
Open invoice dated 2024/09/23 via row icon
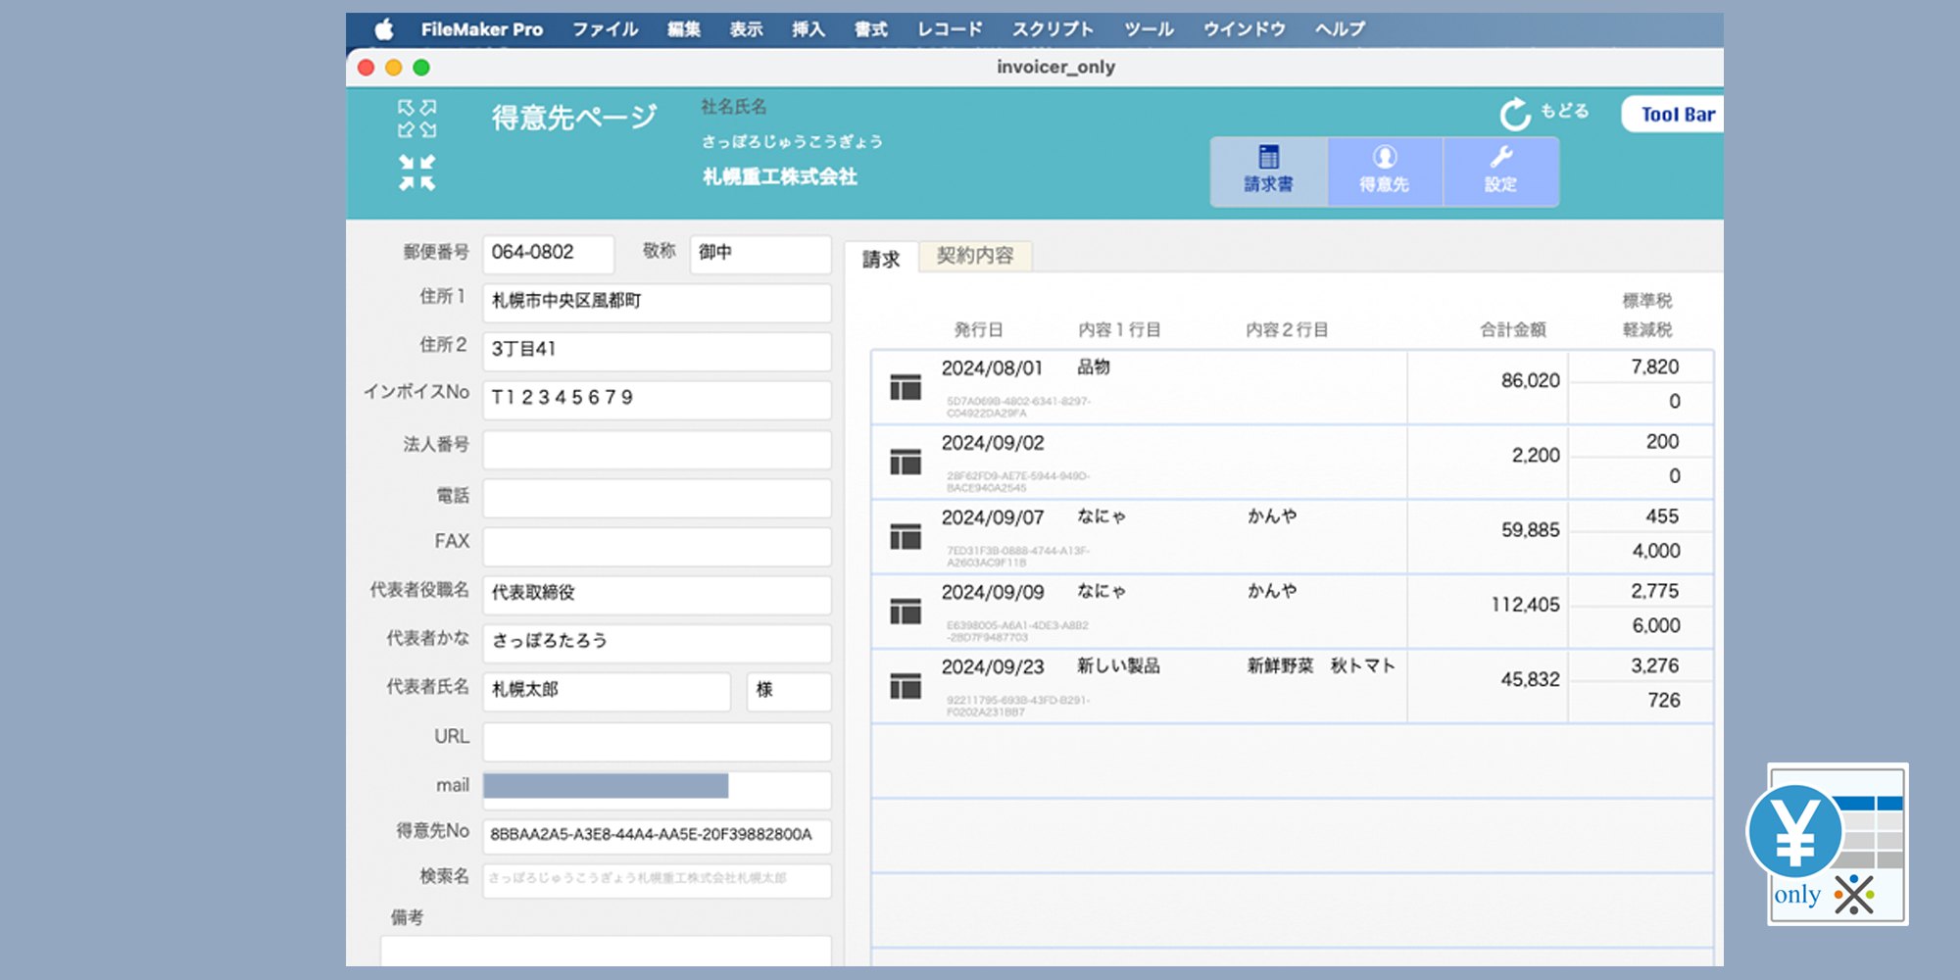(x=905, y=687)
